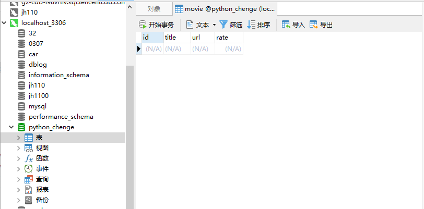Click the (N/A) cell under title
This screenshot has width=424, height=209.
pyautogui.click(x=177, y=49)
